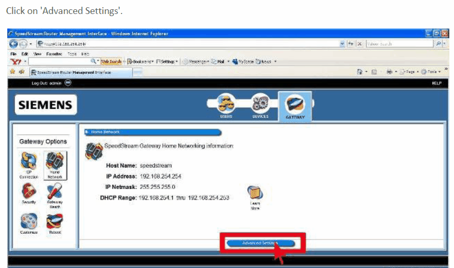Select the Gateway tab icon
454x268 pixels.
click(x=295, y=104)
